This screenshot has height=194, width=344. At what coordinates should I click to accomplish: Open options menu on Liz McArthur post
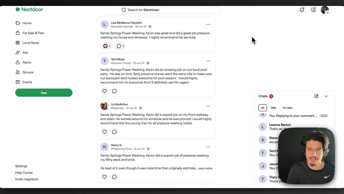(x=208, y=106)
